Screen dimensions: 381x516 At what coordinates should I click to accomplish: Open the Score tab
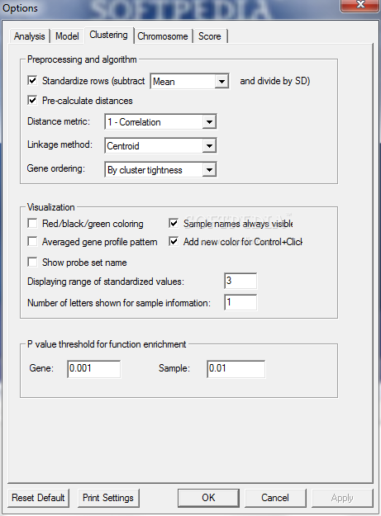(210, 36)
